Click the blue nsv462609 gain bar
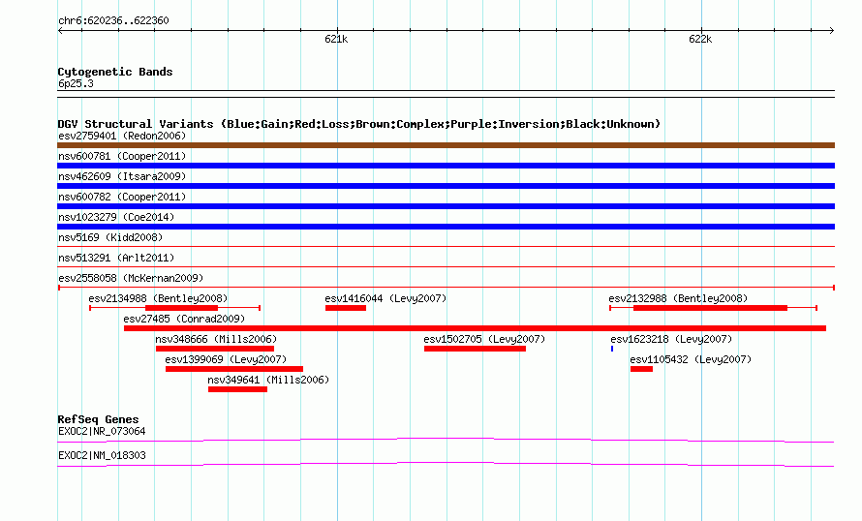Screen dimensions: 862x521 pos(446,186)
